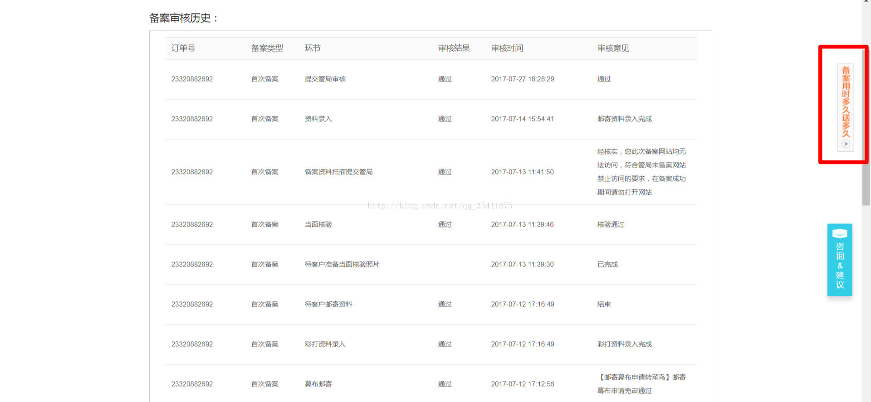Viewport: 871px width, 402px height.
Task: Open the 咨询&建议 side button text
Action: [x=840, y=266]
